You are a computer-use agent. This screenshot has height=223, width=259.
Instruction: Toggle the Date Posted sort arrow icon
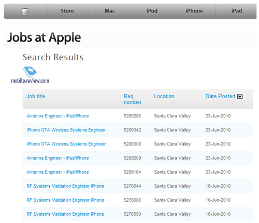(x=240, y=97)
